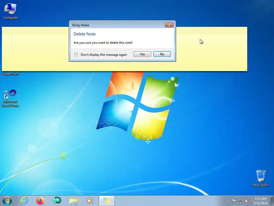The image size is (274, 206).
Task: Click the sticky note resize grip
Action: (246, 69)
